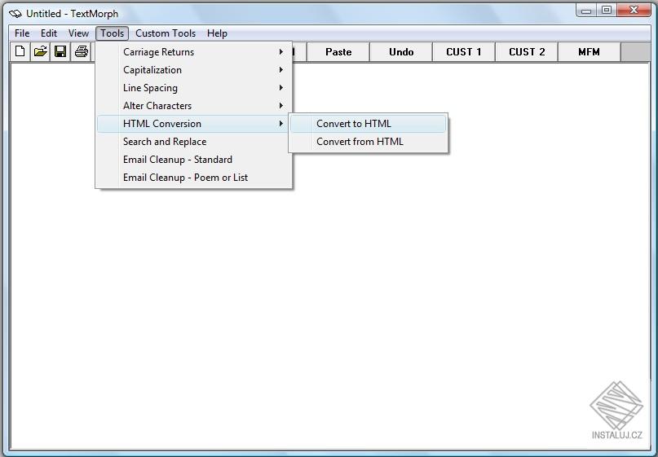Select the HTML Conversion menu entry
This screenshot has height=457, width=658.
pyautogui.click(x=193, y=124)
